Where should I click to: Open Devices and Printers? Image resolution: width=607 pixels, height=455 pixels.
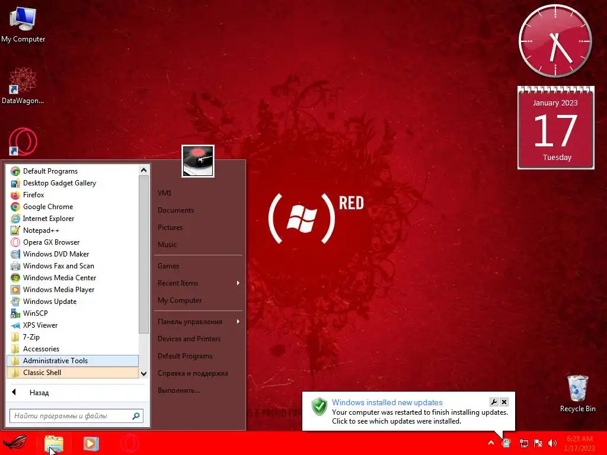198,338
